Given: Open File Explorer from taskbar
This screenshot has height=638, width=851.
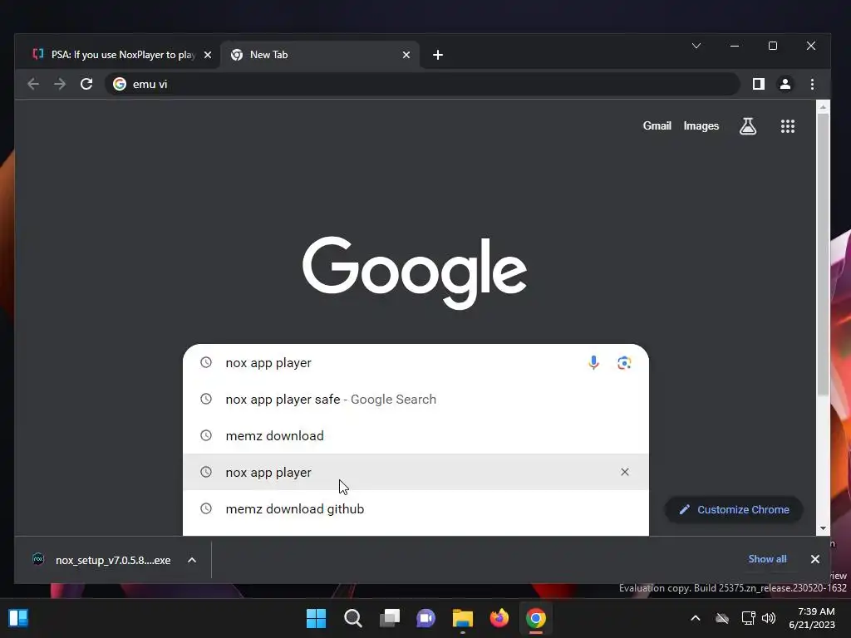Looking at the screenshot, I should 462,618.
